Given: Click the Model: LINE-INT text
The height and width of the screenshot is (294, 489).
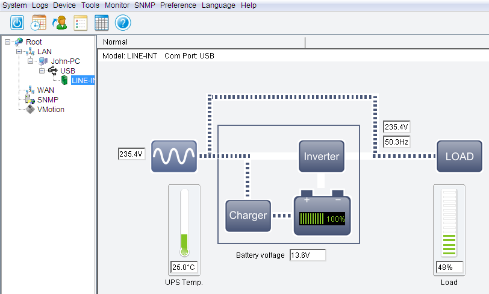Looking at the screenshot, I should click(129, 56).
